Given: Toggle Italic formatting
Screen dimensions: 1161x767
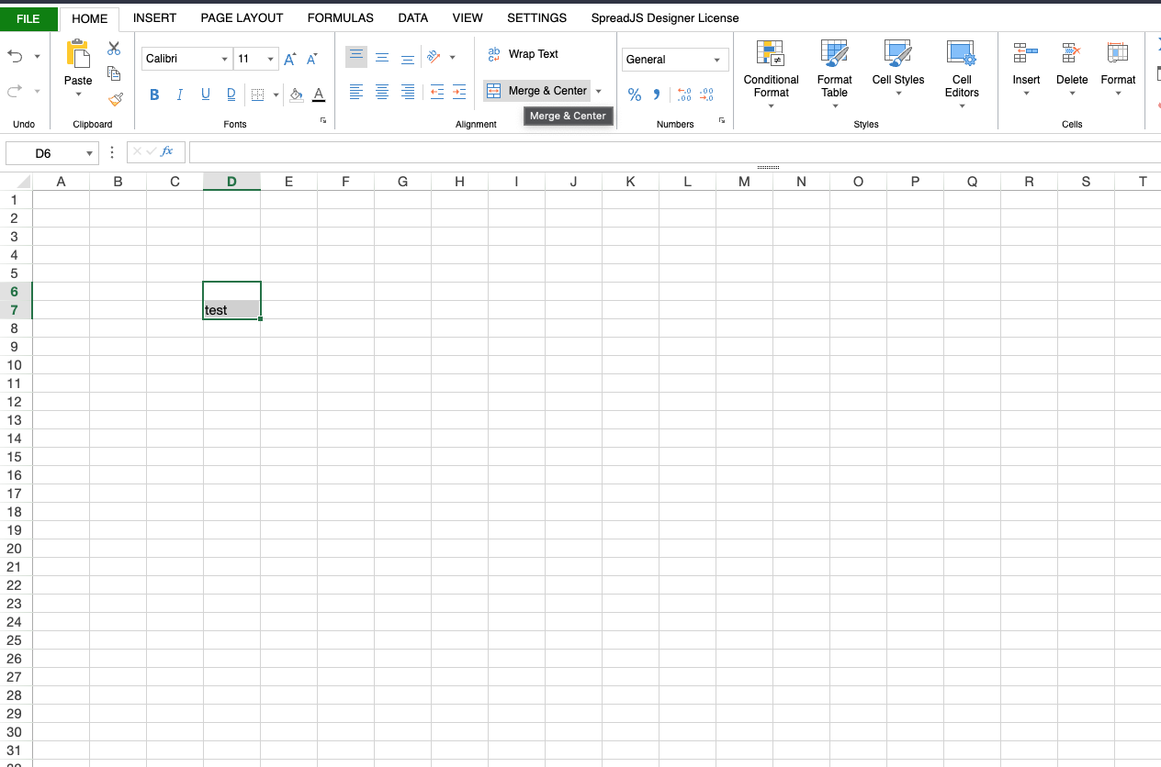Looking at the screenshot, I should [x=180, y=94].
